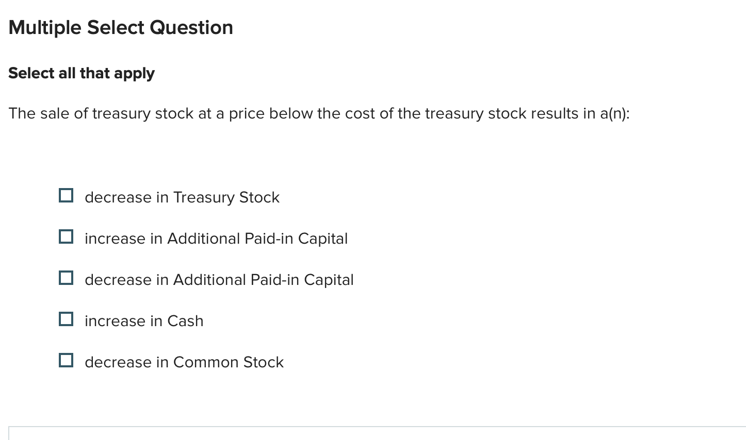Click the 'Multiple Select Question' heading
The height and width of the screenshot is (440, 746).
click(120, 27)
